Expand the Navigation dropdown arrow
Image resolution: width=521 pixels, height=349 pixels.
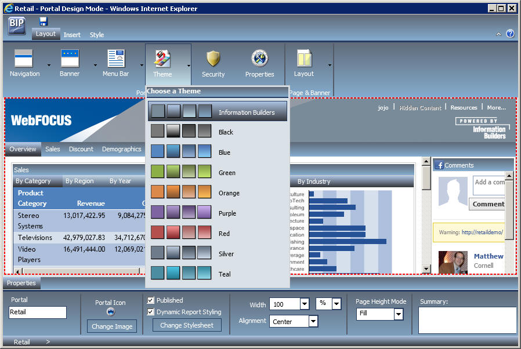tap(49, 65)
